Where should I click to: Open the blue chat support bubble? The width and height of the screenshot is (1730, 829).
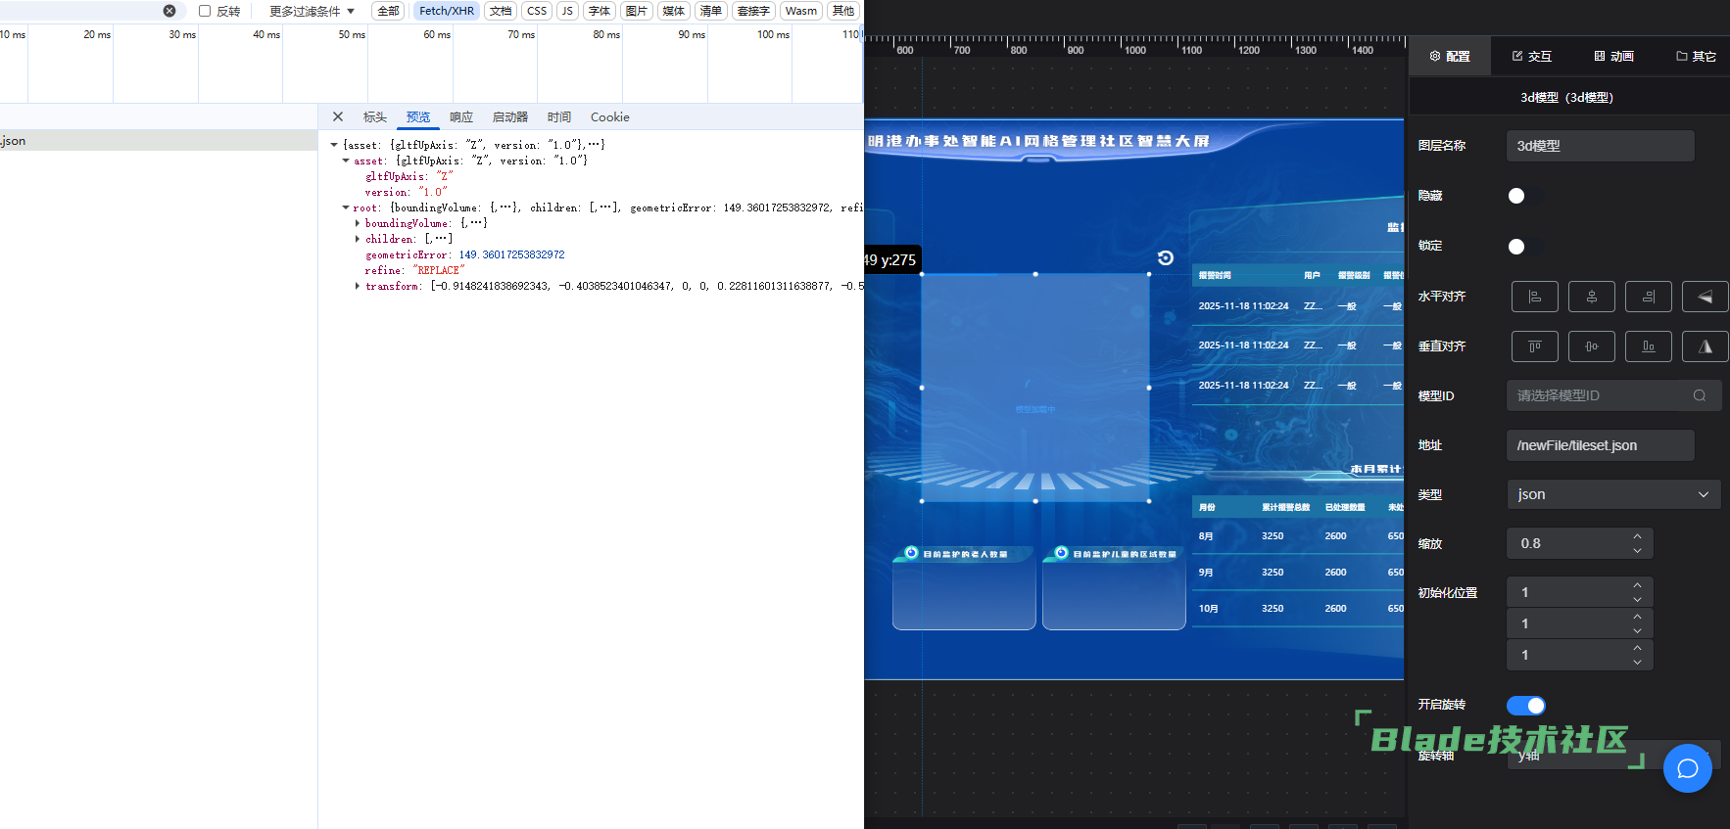click(1687, 768)
